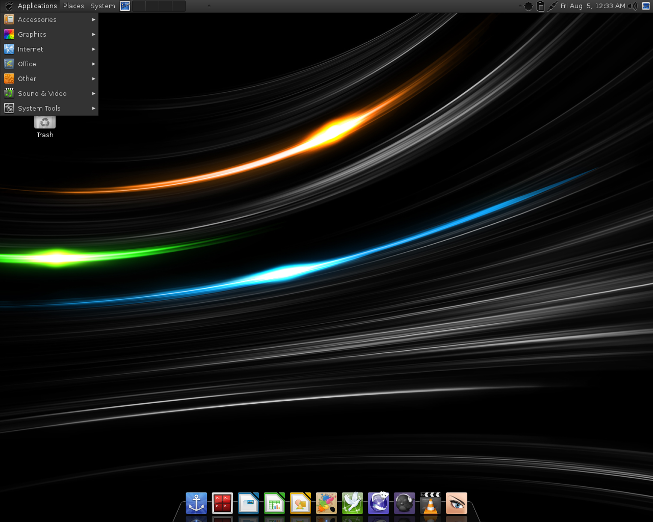Expand the Graphics submenu
The height and width of the screenshot is (522, 653).
pos(49,34)
